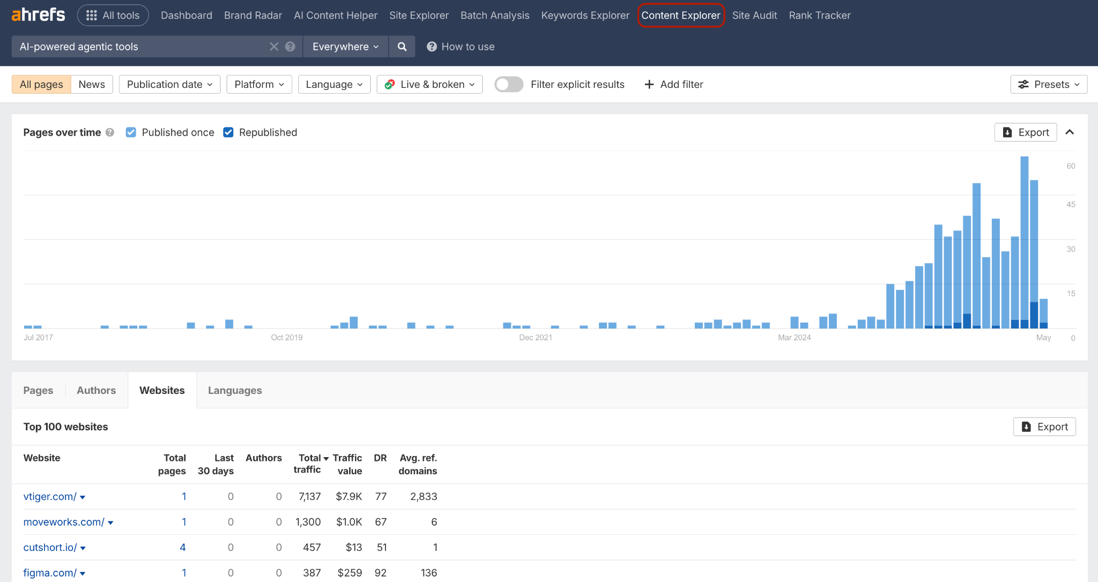Open moveworks.com/ website link
The height and width of the screenshot is (582, 1098).
pos(64,521)
